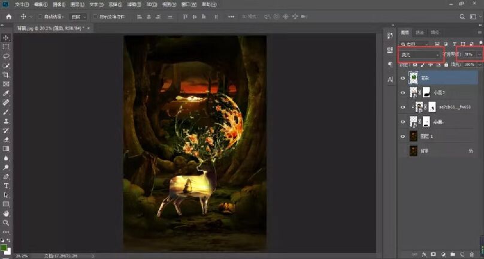
Task: Select the Path Selection tool
Action: pyautogui.click(x=6, y=195)
